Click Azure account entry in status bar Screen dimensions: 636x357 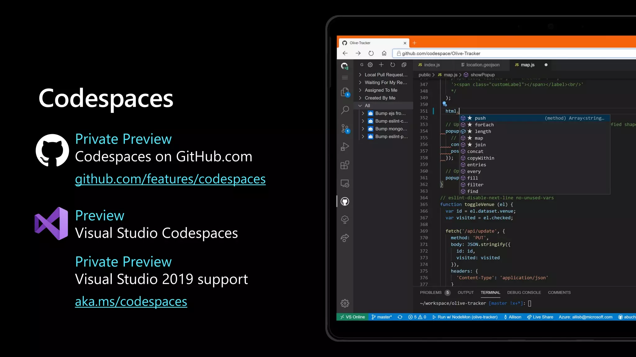point(585,317)
